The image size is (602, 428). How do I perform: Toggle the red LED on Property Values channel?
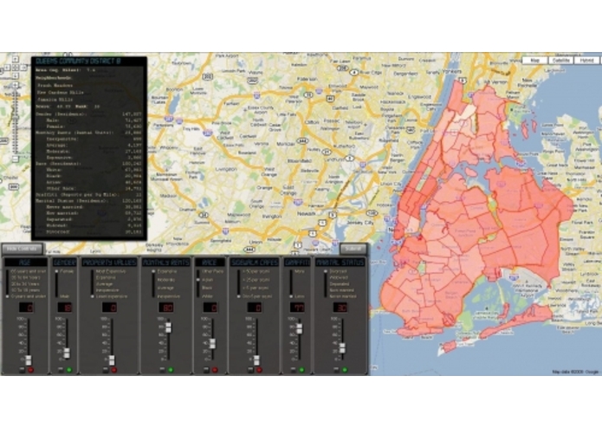(x=114, y=370)
